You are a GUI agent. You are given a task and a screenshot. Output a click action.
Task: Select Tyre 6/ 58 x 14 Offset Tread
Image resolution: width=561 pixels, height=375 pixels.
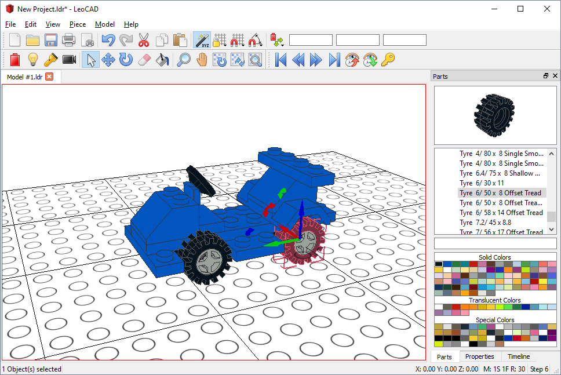[x=501, y=213]
